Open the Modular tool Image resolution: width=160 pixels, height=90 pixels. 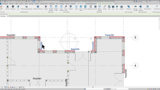coord(121,7)
